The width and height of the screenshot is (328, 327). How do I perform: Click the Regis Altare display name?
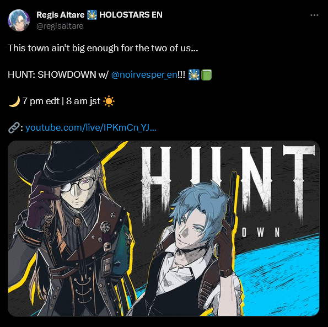click(x=60, y=15)
